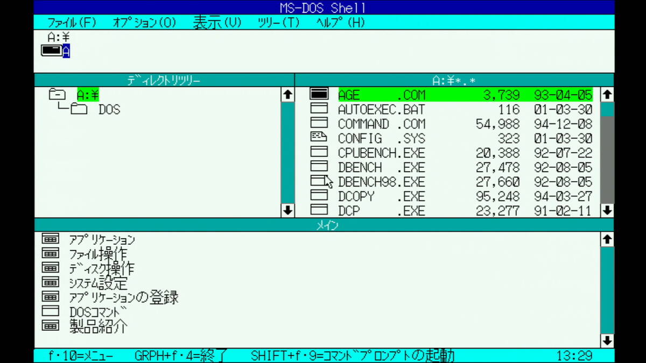Screen dimensions: 646x363
Task: Click the directory tree scrollbar track
Action: point(288,153)
